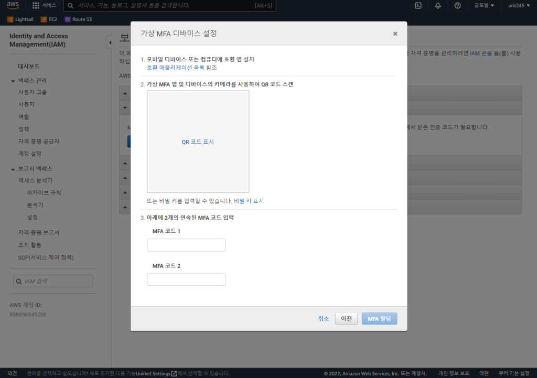Screen dimensions: 537x378
Task: Click the Unified Settings external link icon
Action: pyautogui.click(x=174, y=373)
